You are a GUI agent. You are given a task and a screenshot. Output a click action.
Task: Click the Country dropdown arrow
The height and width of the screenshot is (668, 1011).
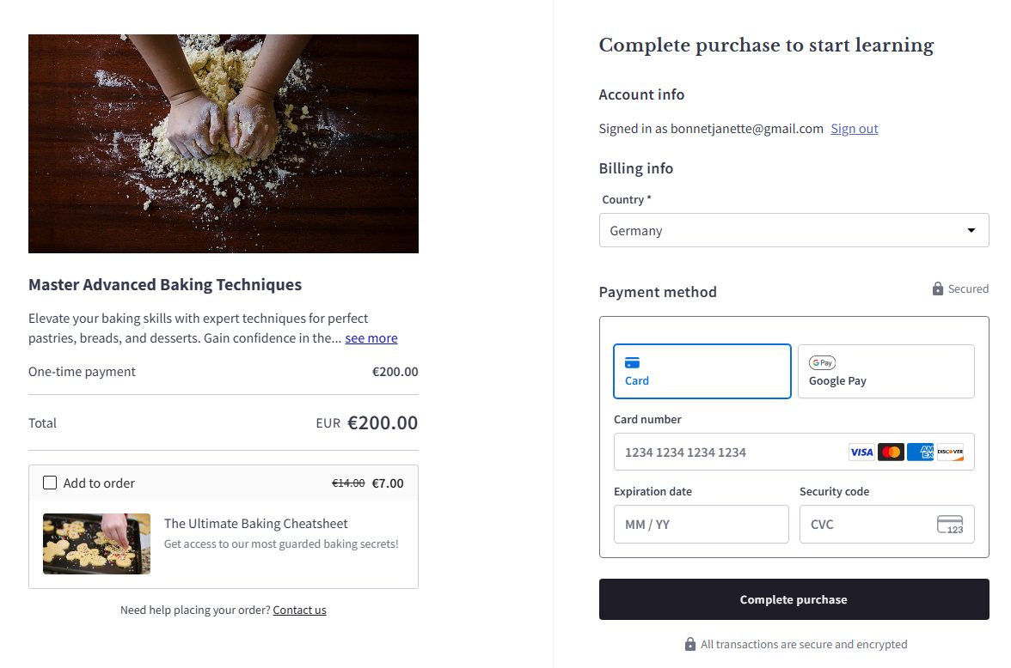971,230
